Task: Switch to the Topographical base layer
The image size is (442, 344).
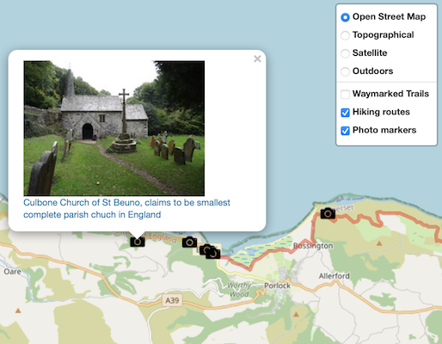Action: (345, 35)
